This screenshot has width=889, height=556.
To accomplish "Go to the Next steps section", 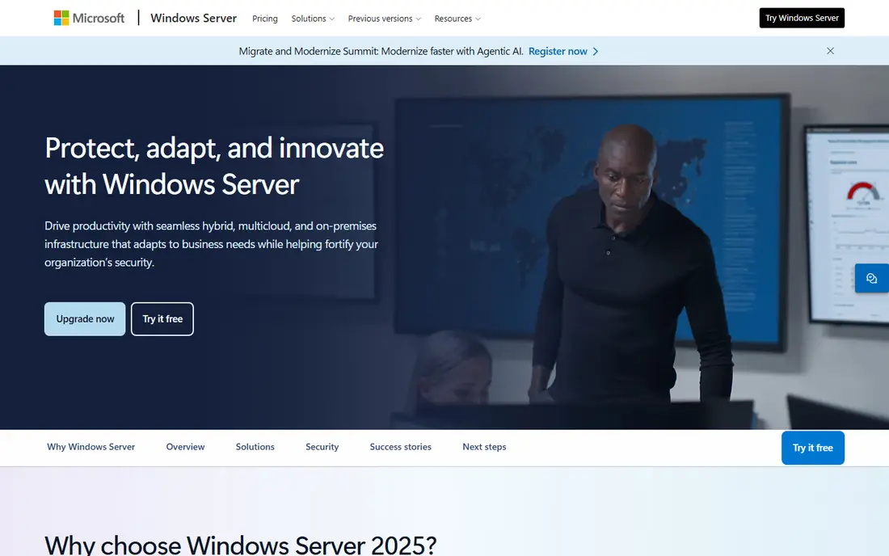I will pos(484,447).
